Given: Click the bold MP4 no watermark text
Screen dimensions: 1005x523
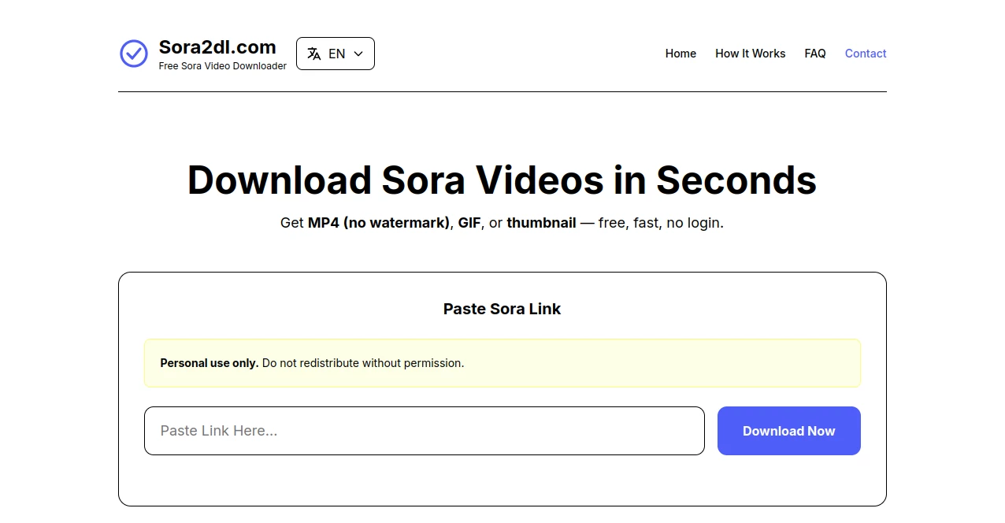Looking at the screenshot, I should (x=377, y=223).
